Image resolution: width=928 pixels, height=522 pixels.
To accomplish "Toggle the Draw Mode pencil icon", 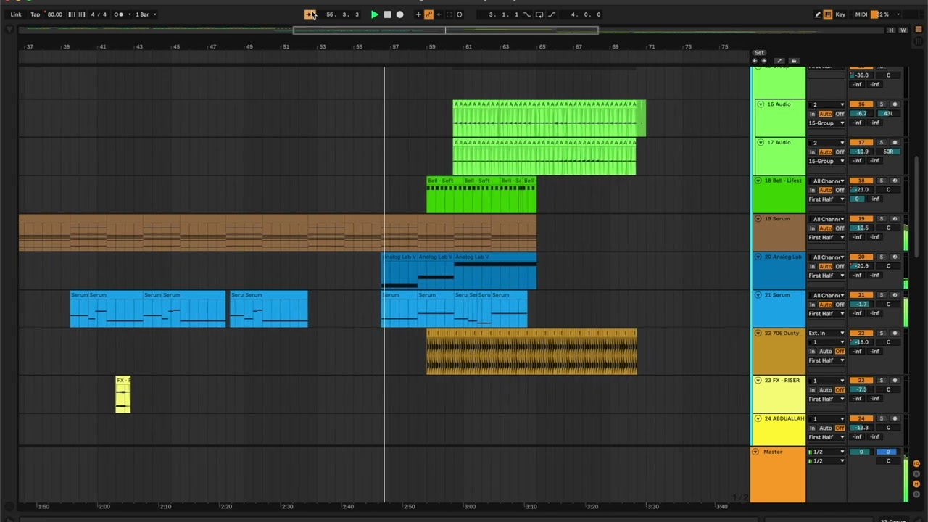I will (x=818, y=14).
